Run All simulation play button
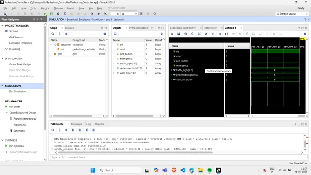 tap(99, 14)
